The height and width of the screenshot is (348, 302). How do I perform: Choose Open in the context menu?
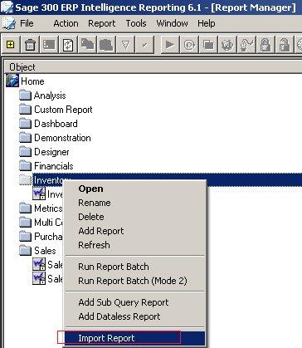(135, 189)
